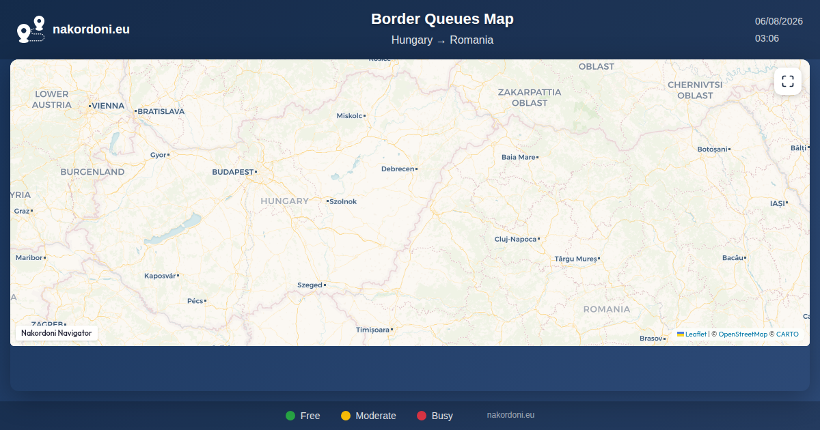Click Graz label on map

[23, 211]
